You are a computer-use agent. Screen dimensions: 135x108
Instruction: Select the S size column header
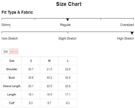click(31, 61)
